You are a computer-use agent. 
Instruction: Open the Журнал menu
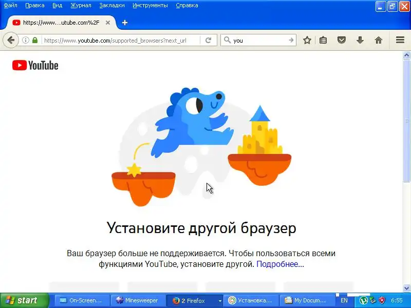coord(81,5)
